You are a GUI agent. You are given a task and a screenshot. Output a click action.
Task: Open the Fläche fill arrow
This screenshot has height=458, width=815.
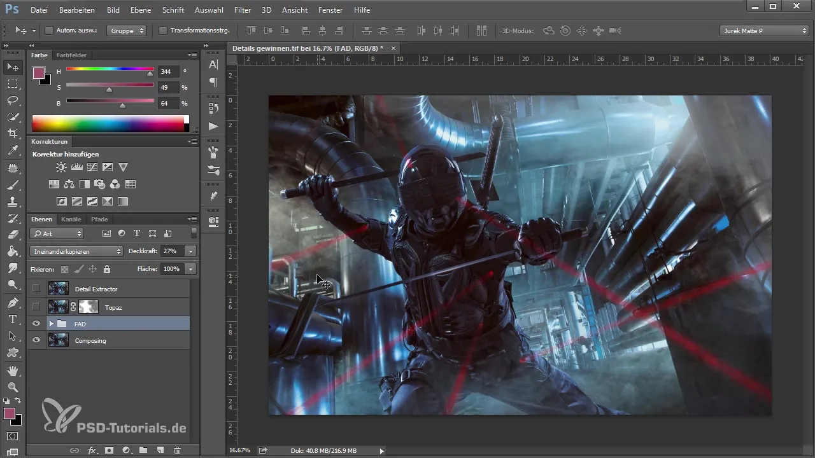click(x=190, y=269)
